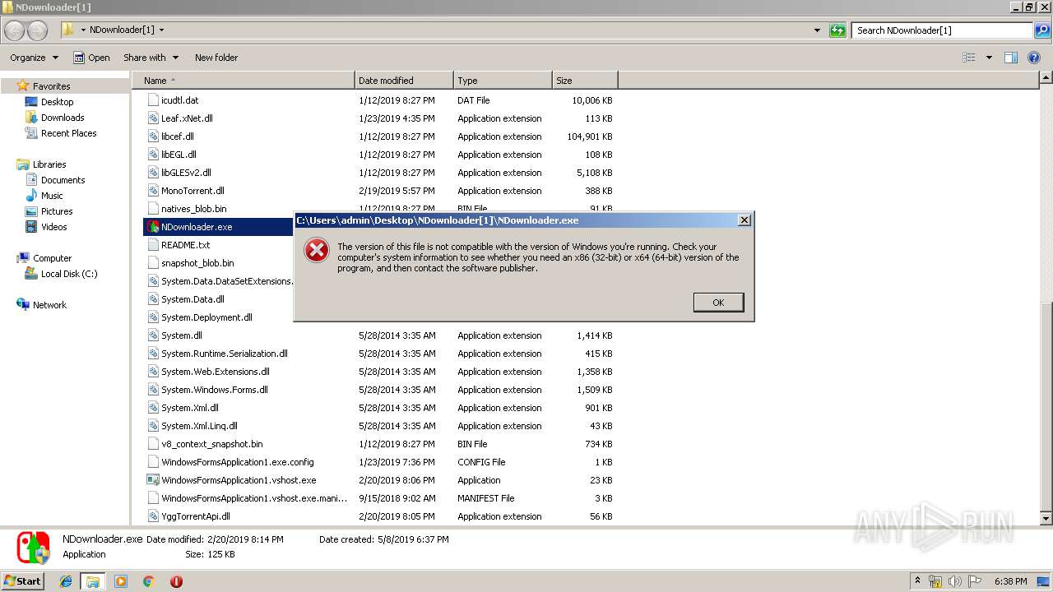Sort by the Type column header
This screenshot has width=1053, height=592.
pyautogui.click(x=503, y=81)
